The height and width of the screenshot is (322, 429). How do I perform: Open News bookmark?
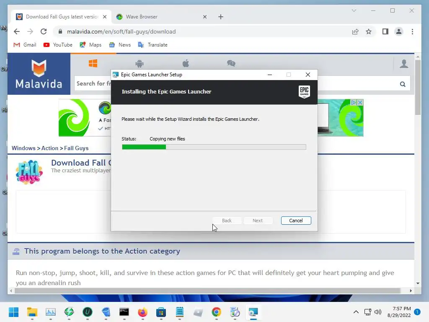[120, 44]
